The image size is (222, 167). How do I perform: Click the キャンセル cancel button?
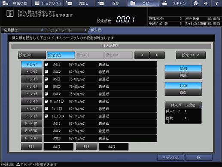[x=170, y=158]
